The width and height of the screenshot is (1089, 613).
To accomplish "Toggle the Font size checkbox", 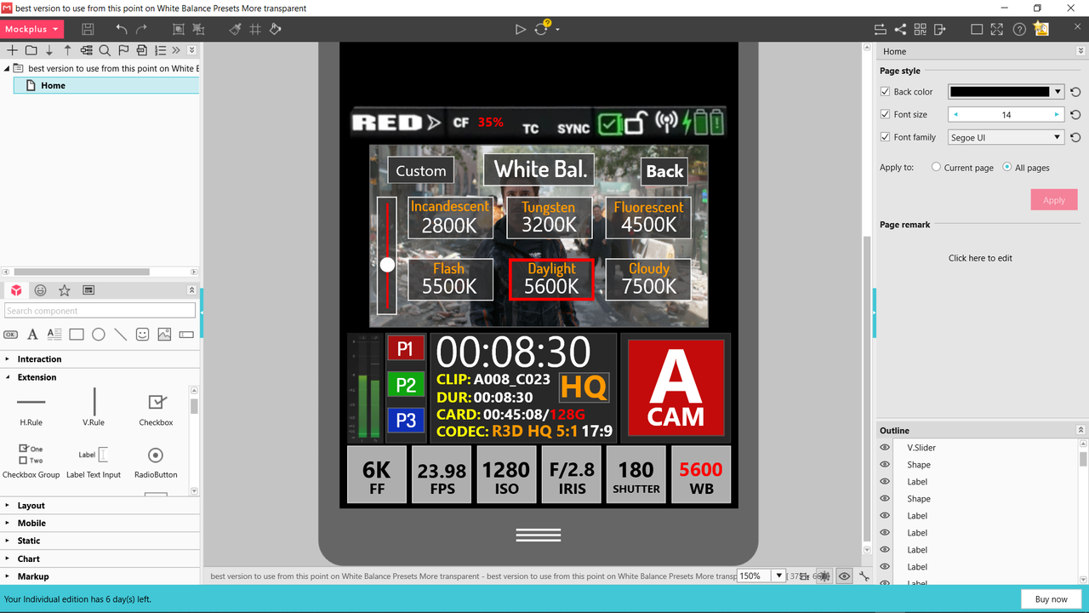I will click(x=885, y=114).
